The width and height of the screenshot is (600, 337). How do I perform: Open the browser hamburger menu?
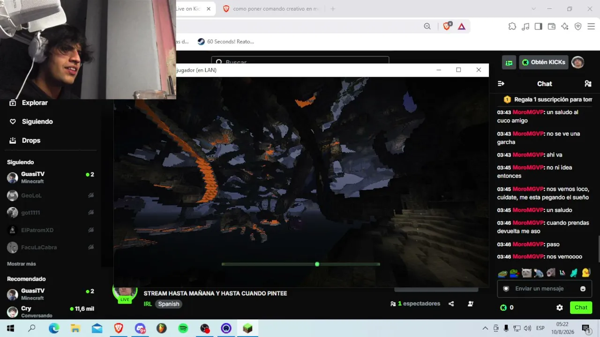click(591, 26)
